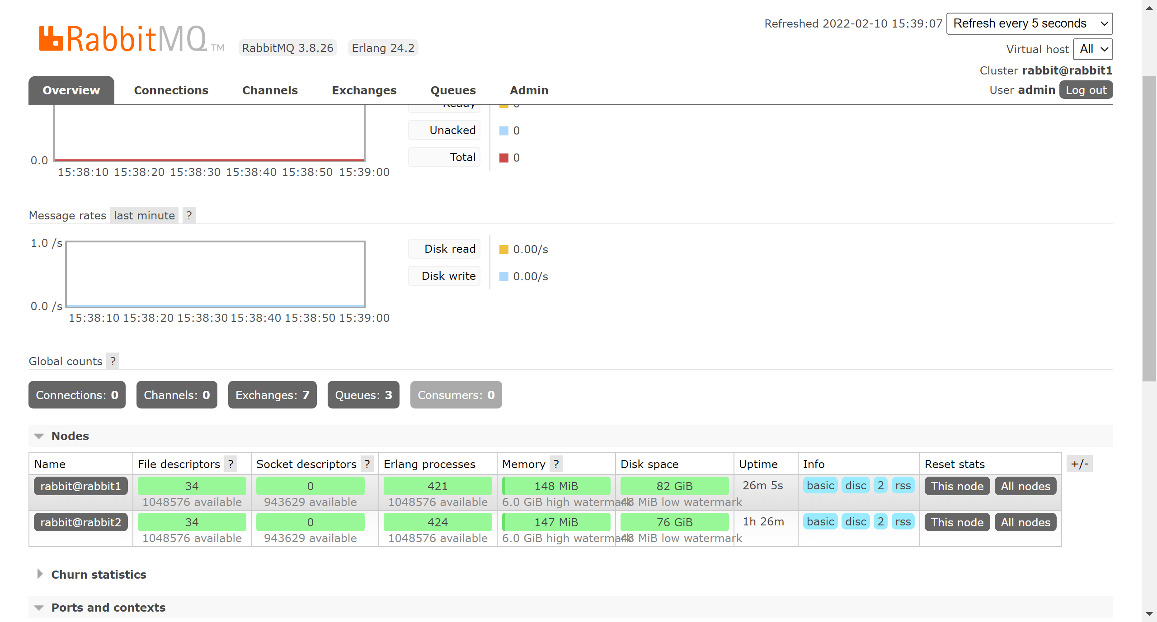The height and width of the screenshot is (622, 1157).
Task: Open the Exchanges tab
Action: (x=364, y=90)
